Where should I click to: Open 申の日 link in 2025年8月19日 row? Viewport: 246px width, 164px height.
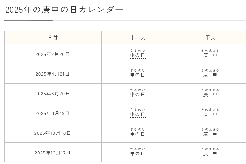pos(137,114)
